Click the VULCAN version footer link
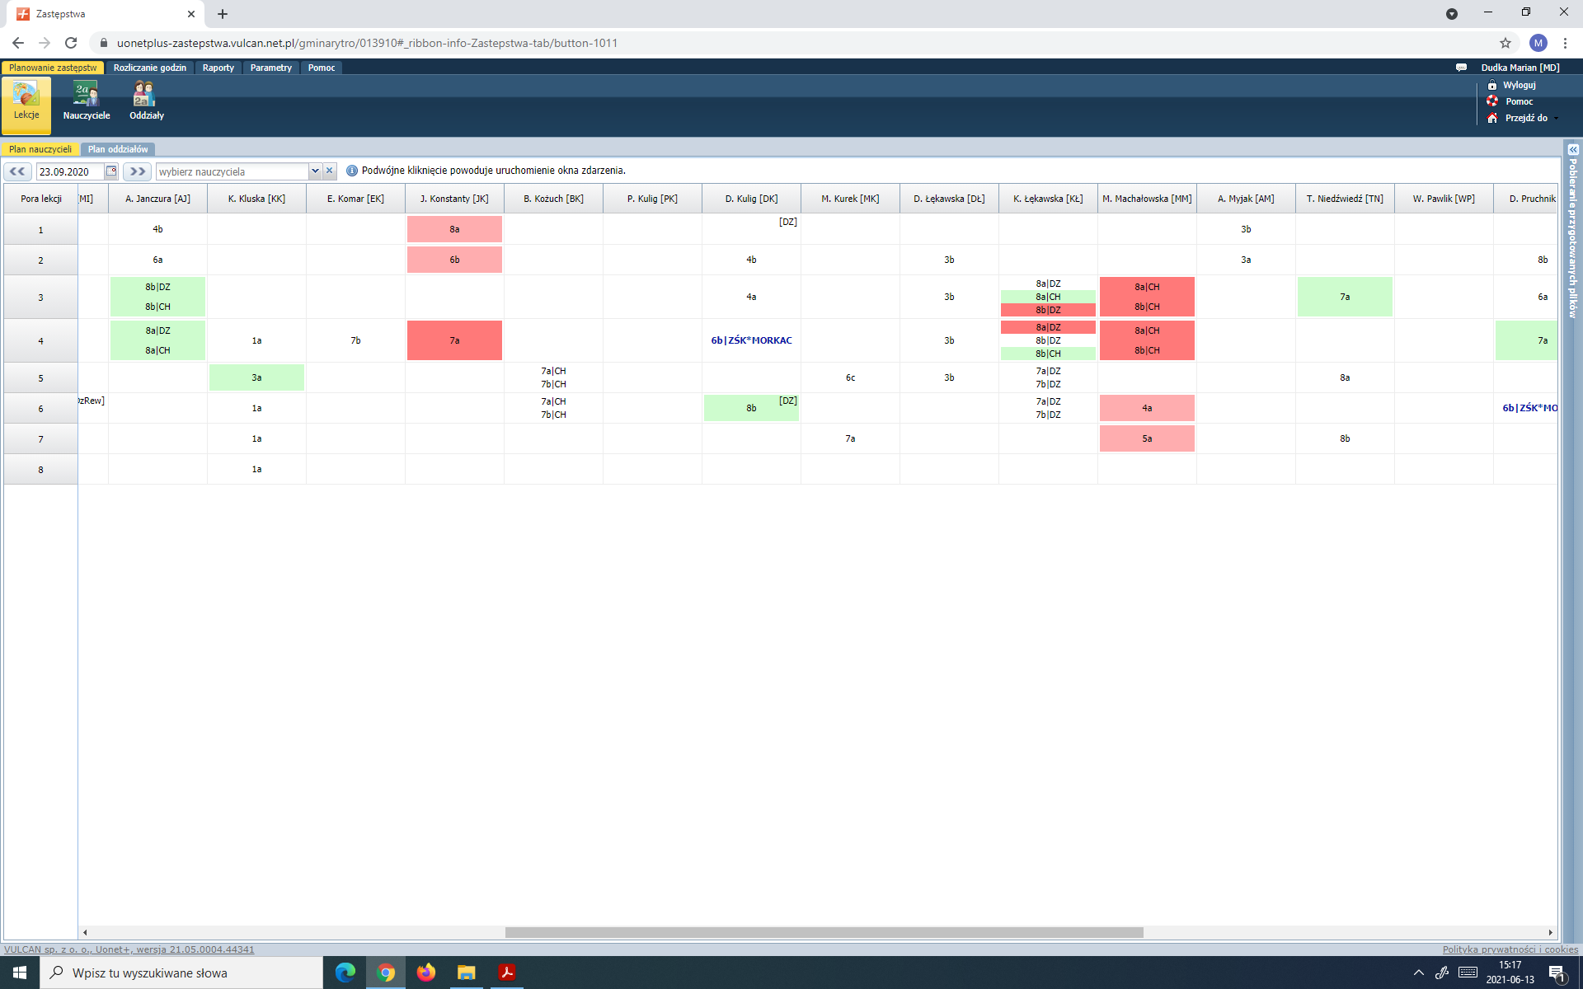This screenshot has width=1583, height=989. coord(129,949)
